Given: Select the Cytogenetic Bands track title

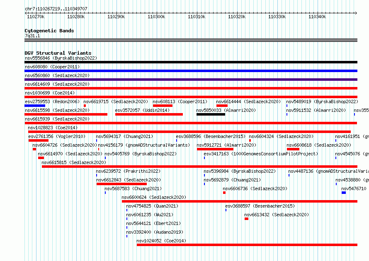Looking at the screenshot, I should pyautogui.click(x=49, y=31).
